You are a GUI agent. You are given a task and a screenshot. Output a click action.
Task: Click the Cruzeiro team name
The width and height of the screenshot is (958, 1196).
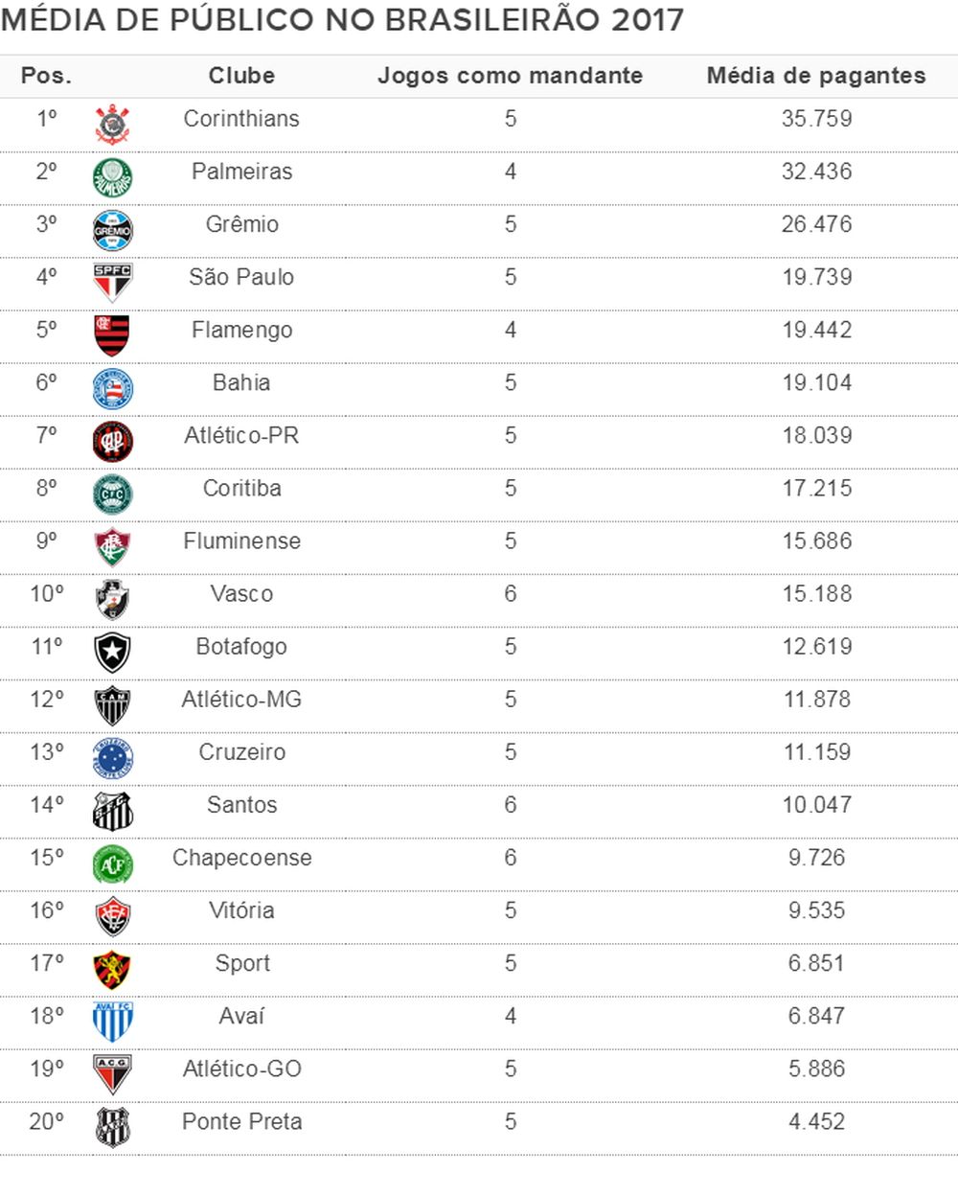tap(241, 752)
